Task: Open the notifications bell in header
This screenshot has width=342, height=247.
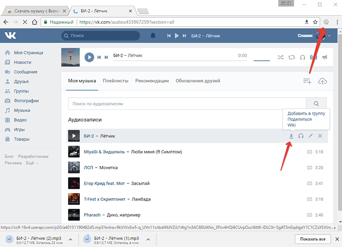Action: pyautogui.click(x=153, y=36)
